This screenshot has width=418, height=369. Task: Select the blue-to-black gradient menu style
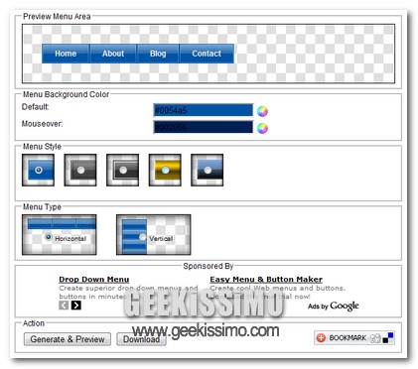click(208, 170)
